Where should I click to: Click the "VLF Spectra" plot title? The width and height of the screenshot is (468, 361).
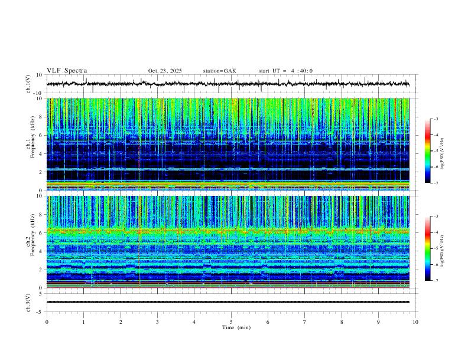tap(67, 71)
